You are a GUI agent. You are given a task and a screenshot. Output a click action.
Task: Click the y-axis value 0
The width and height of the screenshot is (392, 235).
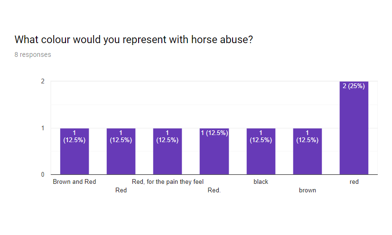[43, 174]
